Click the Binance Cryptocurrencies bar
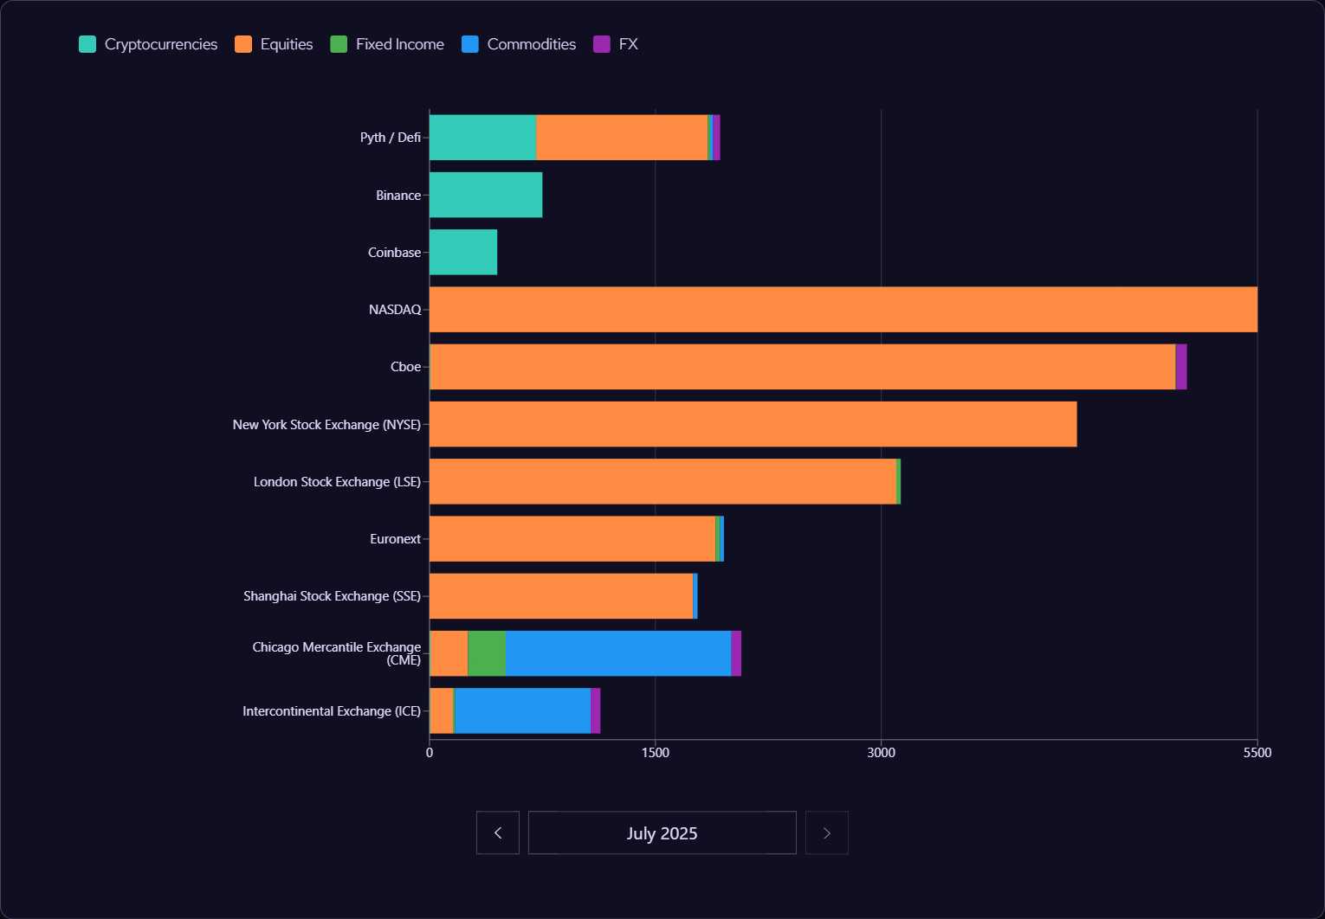1325x919 pixels. click(486, 195)
